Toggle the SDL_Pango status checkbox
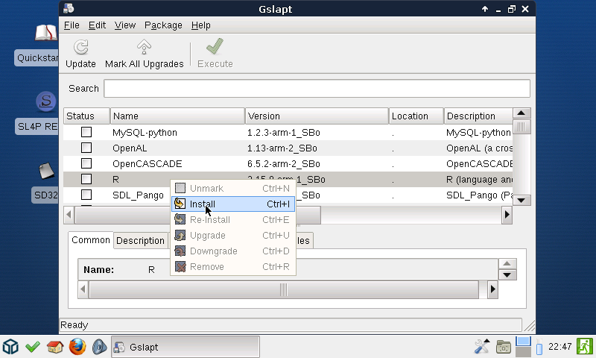Image resolution: width=596 pixels, height=358 pixels. click(x=86, y=195)
